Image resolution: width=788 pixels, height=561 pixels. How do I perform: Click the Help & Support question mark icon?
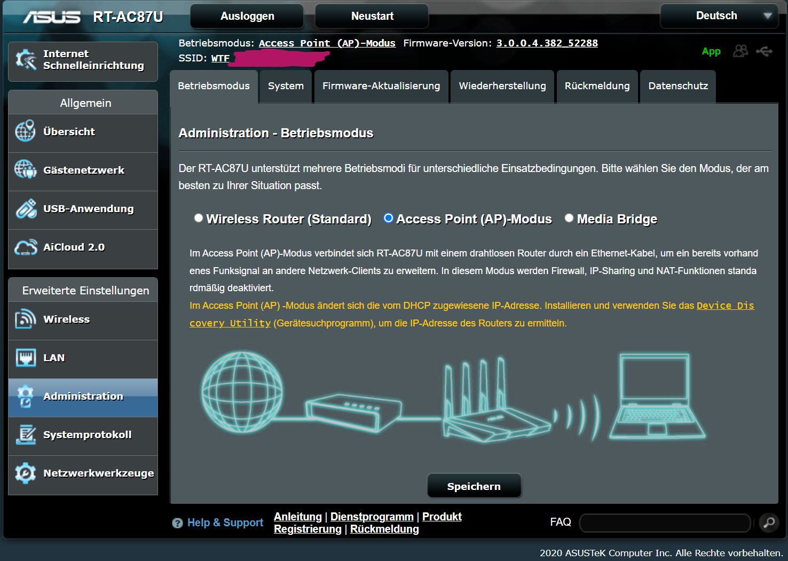click(177, 523)
